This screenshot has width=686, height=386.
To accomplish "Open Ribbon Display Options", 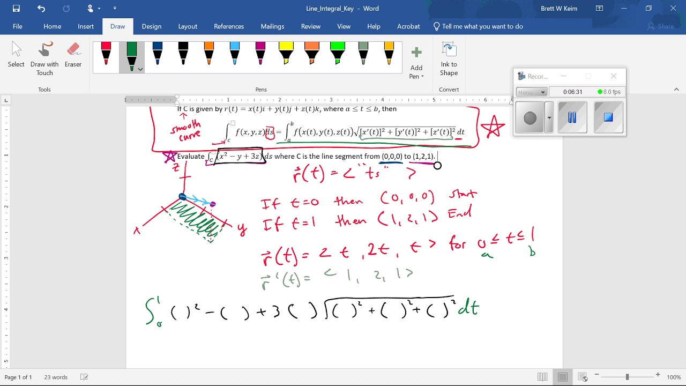I will click(599, 9).
